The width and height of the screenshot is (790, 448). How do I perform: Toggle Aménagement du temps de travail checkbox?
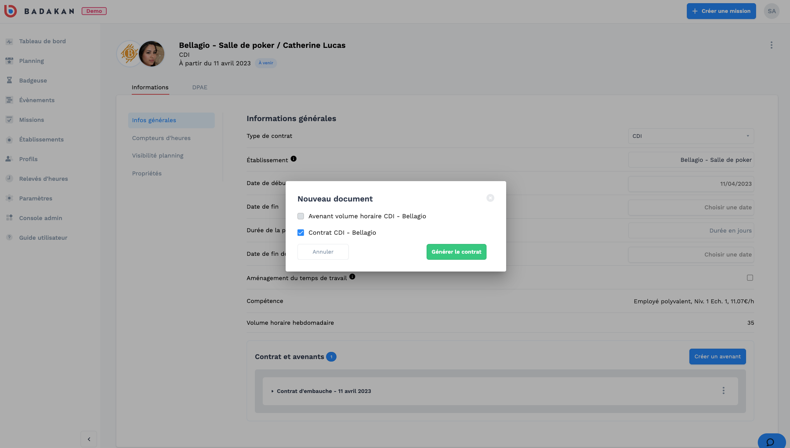[750, 278]
